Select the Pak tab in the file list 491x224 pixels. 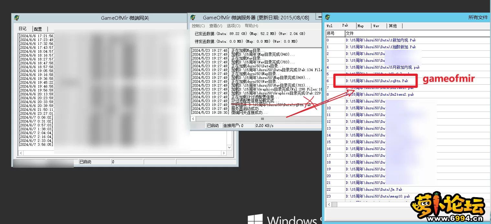pyautogui.click(x=345, y=25)
